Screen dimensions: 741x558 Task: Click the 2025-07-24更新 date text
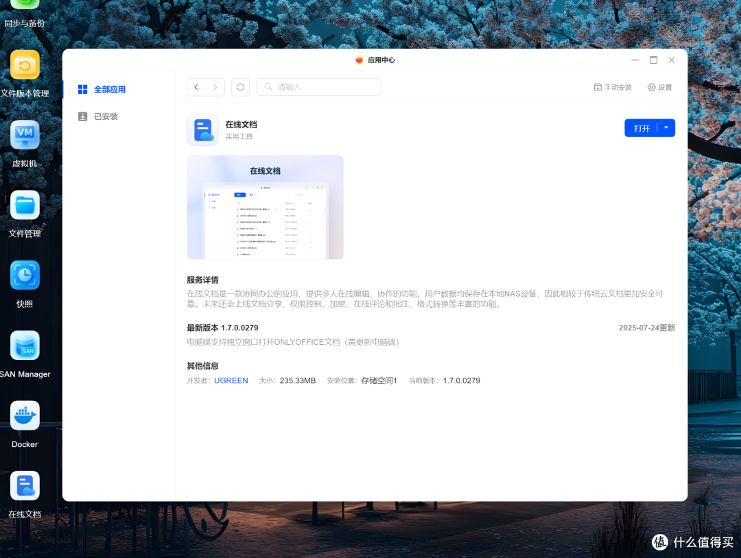tap(646, 328)
